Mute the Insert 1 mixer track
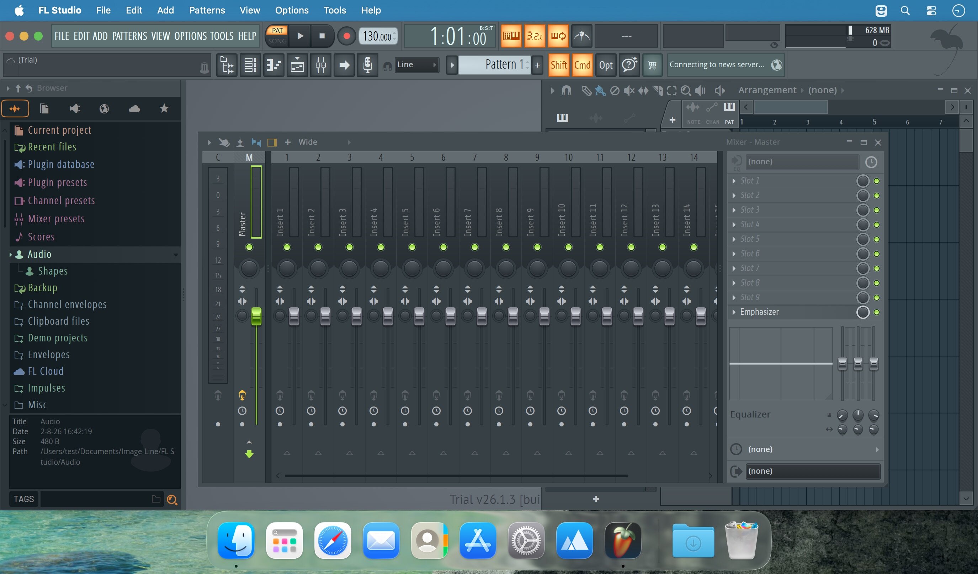This screenshot has width=978, height=574. click(287, 247)
